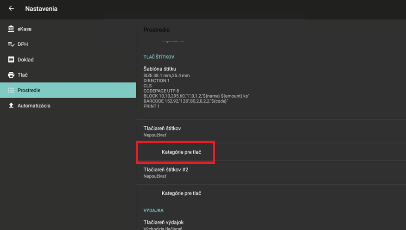
Task: Click the document icon beside Doklad
Action: (11, 60)
